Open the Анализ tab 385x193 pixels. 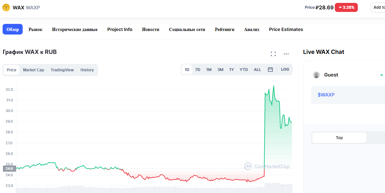tap(252, 29)
